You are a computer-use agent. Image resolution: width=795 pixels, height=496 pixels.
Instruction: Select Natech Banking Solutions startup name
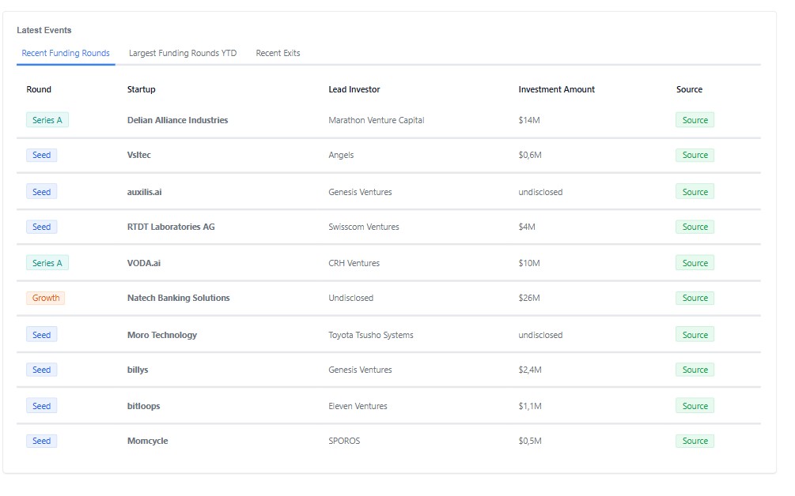point(179,298)
